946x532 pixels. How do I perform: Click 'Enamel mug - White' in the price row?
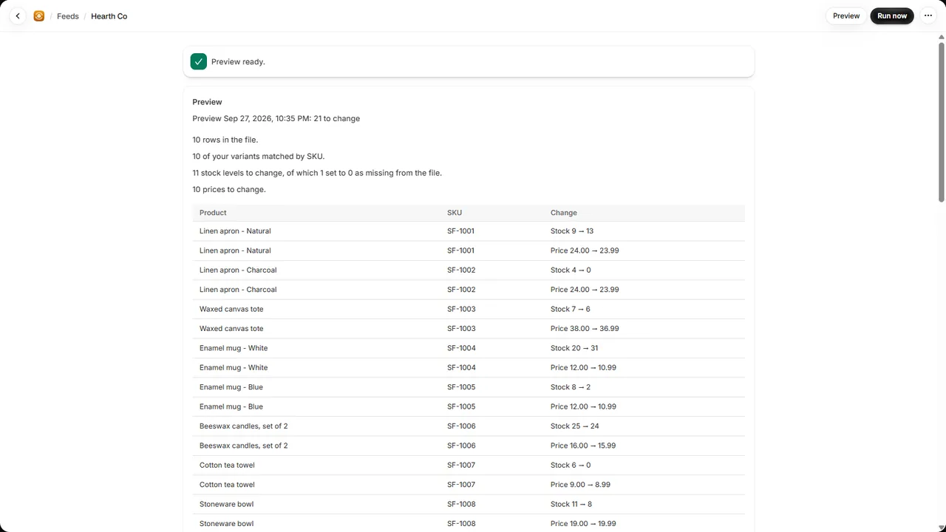234,368
